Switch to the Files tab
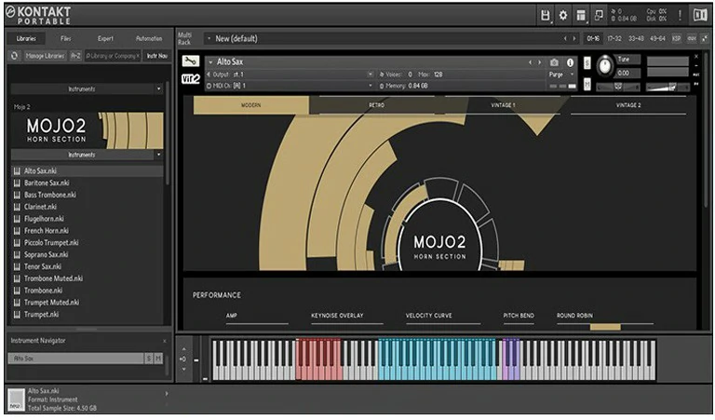Viewport: 715px width, 420px height. pyautogui.click(x=66, y=39)
